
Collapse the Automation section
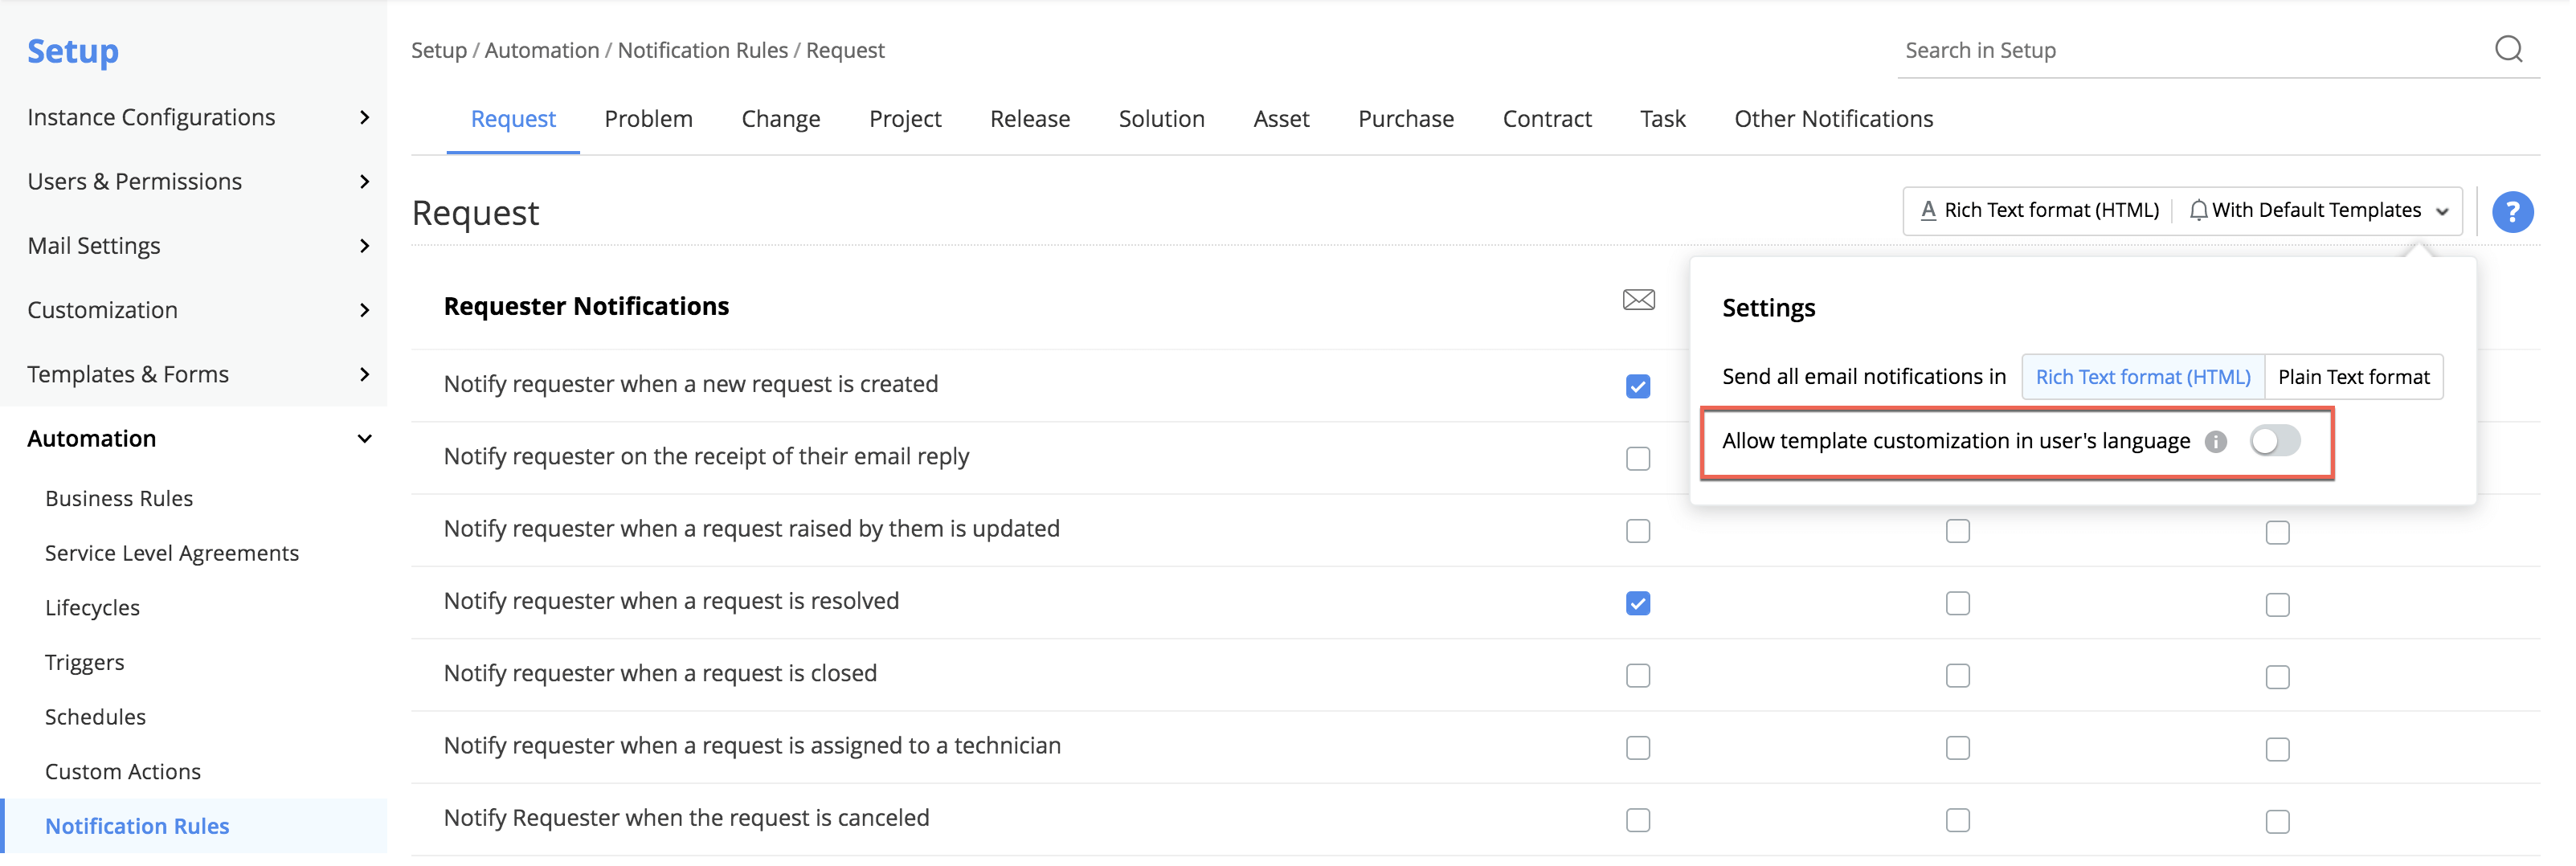[364, 439]
